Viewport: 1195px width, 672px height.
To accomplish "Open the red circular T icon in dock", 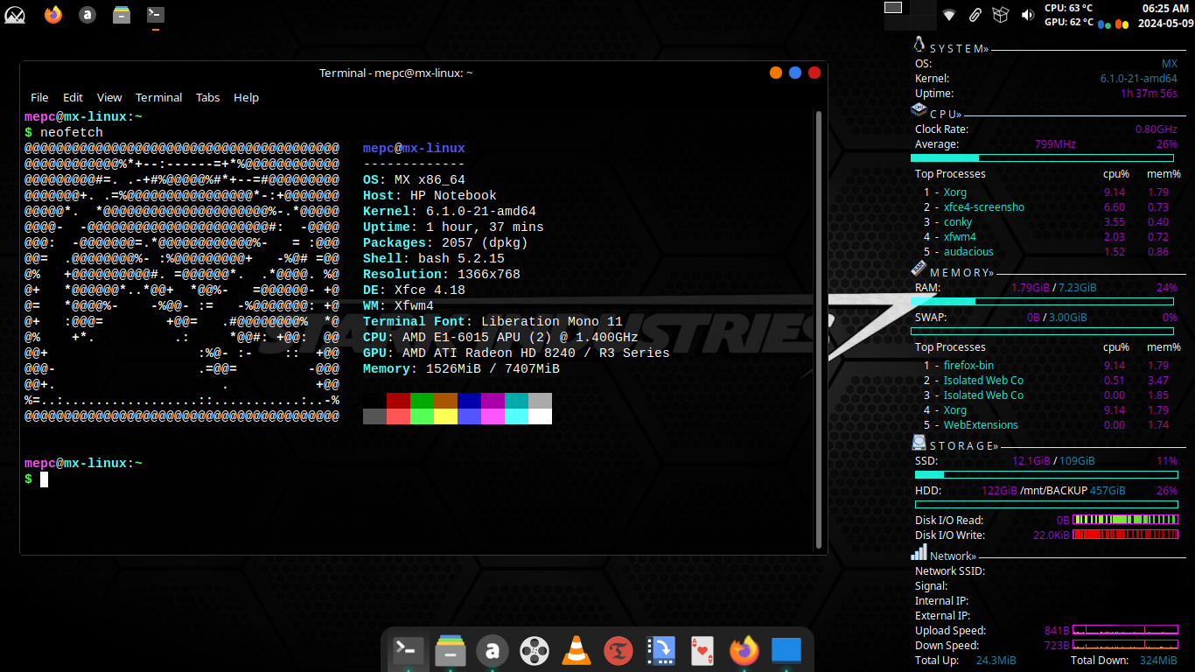I will (618, 650).
